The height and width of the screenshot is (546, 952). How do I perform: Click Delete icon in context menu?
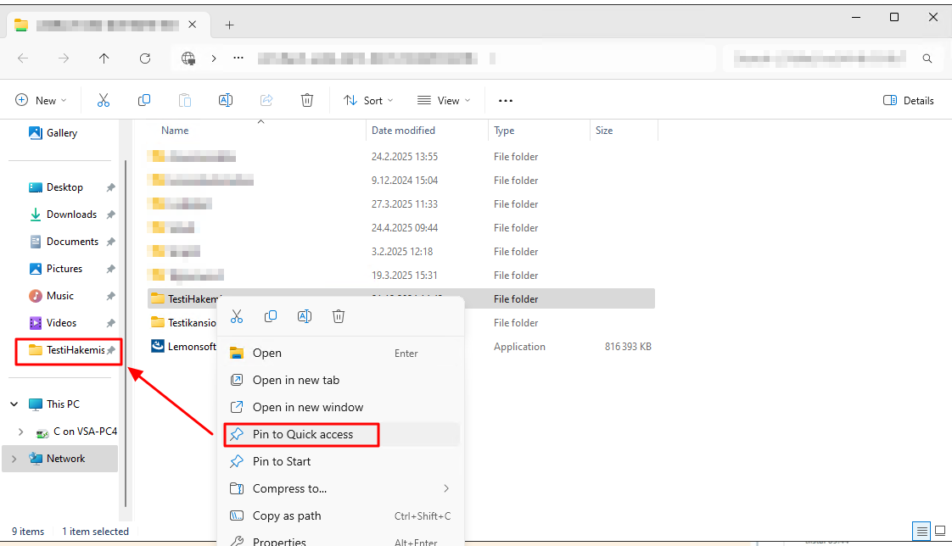click(339, 316)
